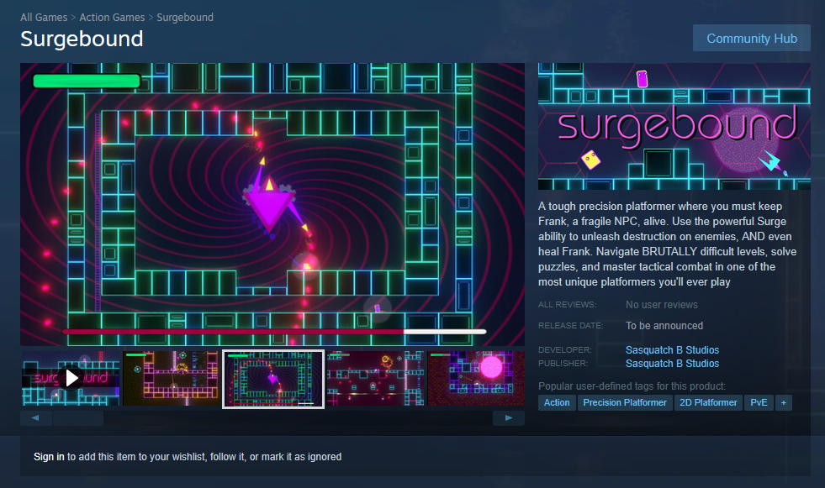Image resolution: width=825 pixels, height=488 pixels.
Task: Click the PUBLISHER label
Action: (563, 364)
